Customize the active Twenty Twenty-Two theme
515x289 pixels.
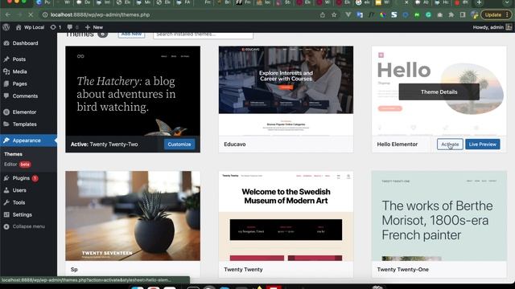click(179, 144)
